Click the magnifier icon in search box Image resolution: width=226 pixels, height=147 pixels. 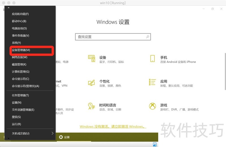[147, 37]
